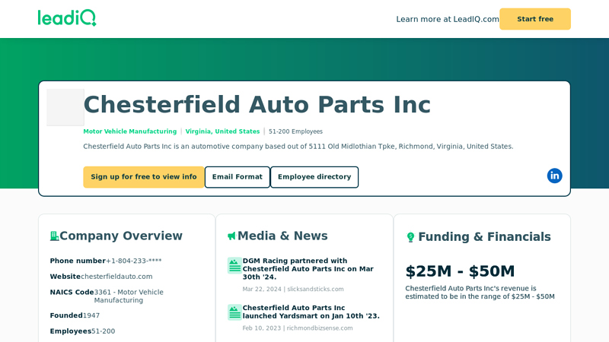Click the Company Overview building icon
Screen dimensions: 609x342
(54, 236)
